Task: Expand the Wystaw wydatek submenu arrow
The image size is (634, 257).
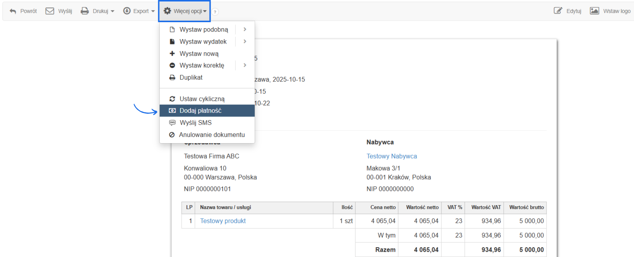Action: pyautogui.click(x=245, y=41)
